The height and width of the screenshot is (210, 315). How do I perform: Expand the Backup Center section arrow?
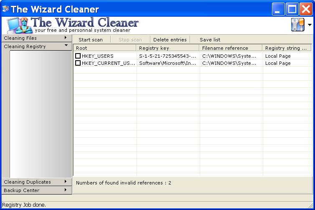(66, 190)
